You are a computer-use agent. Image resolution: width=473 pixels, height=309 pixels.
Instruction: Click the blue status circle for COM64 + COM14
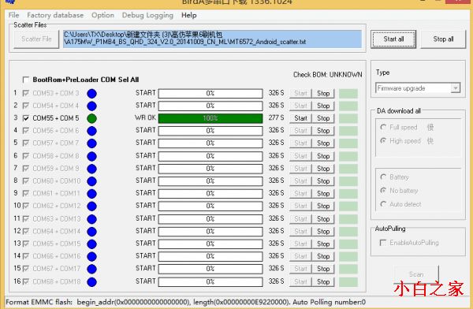click(x=91, y=232)
